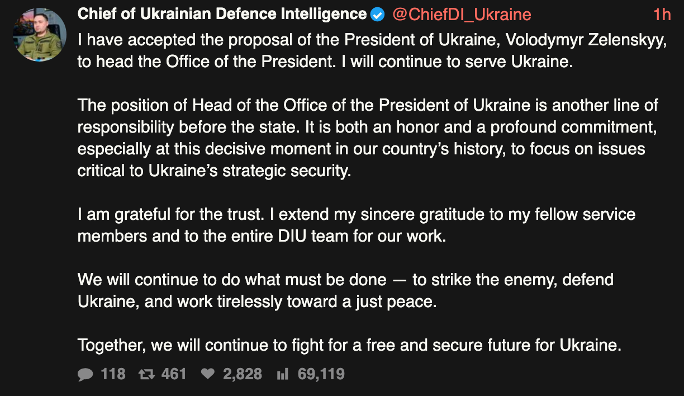Click the 118 replies count
The width and height of the screenshot is (684, 396).
coord(113,374)
